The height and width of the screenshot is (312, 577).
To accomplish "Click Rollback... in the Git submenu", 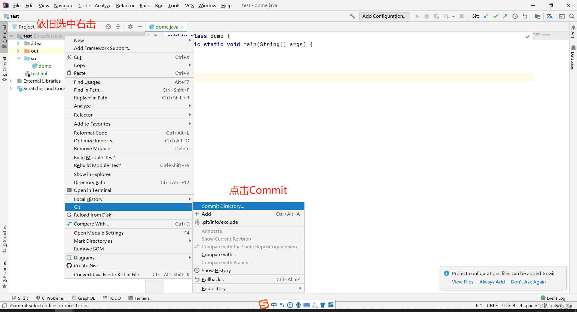I will click(248, 279).
